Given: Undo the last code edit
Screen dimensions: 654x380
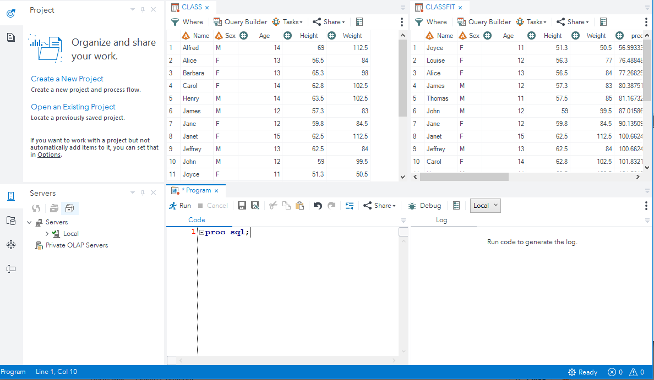Looking at the screenshot, I should 317,205.
